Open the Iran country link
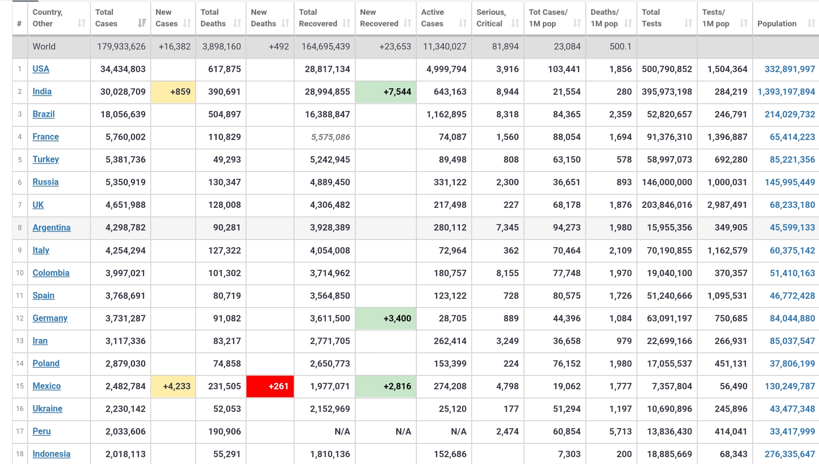819x464 pixels. 40,341
